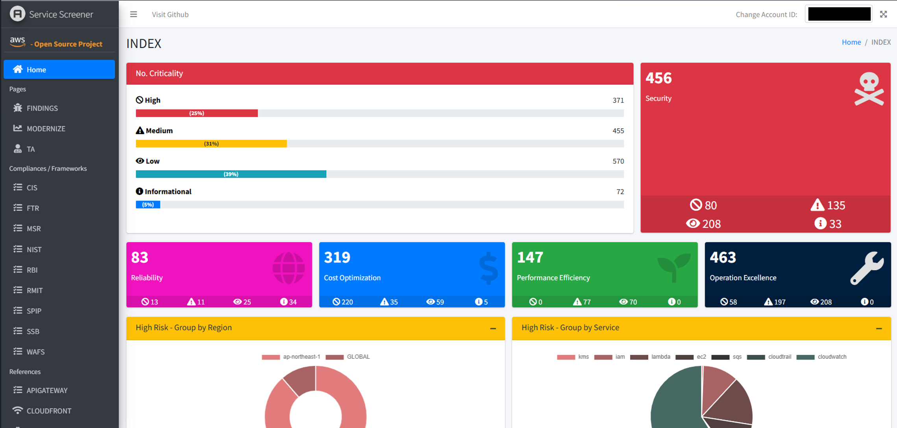
Task: Toggle sqs legend in service chart
Action: (x=727, y=357)
